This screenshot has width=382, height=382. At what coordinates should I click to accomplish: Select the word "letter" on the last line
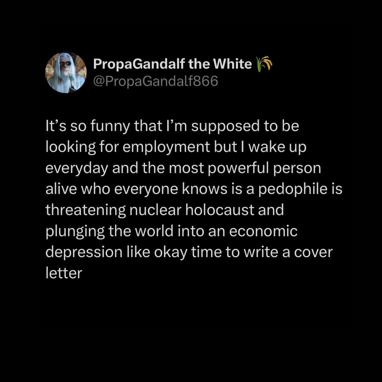(x=64, y=273)
